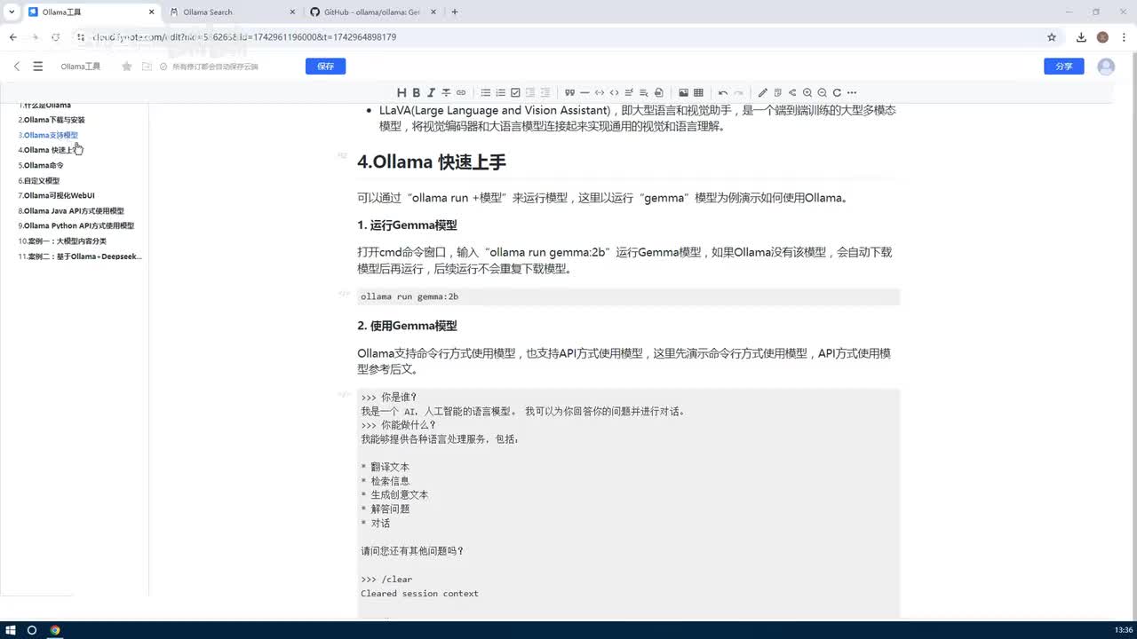This screenshot has height=639, width=1137.
Task: Toggle italic formatting in the toolbar
Action: pos(431,92)
